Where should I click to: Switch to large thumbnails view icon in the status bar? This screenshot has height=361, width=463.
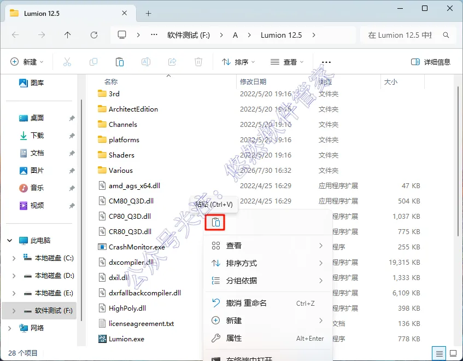pyautogui.click(x=453, y=353)
